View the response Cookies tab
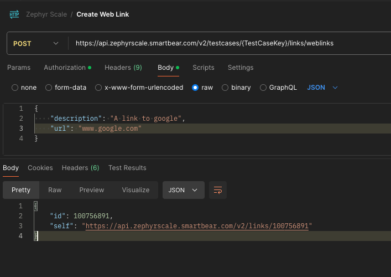Screen dimensions: 391x277 coord(40,168)
